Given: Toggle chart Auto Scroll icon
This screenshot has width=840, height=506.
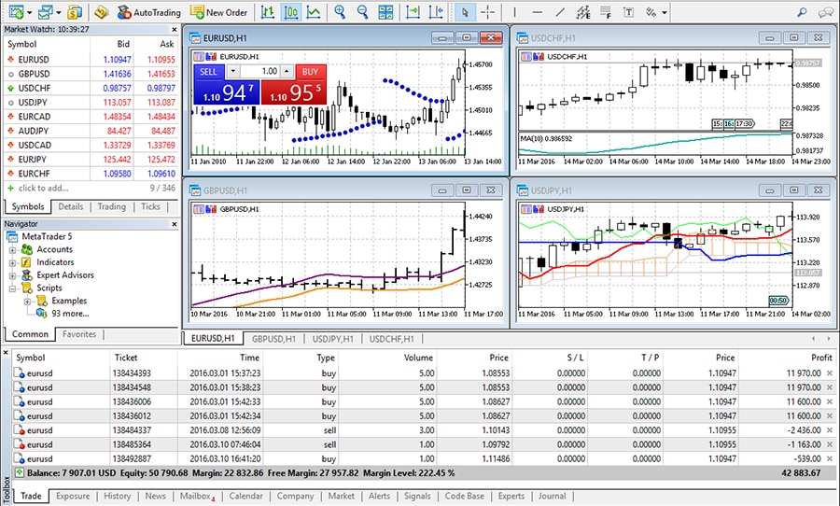Looking at the screenshot, I should (413, 12).
